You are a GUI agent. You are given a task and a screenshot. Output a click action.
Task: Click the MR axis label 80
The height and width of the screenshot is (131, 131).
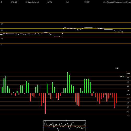[128, 78]
